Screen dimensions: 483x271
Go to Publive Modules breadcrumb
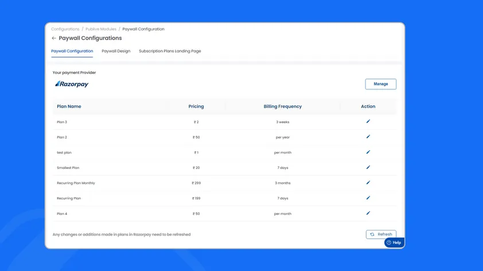tap(101, 29)
